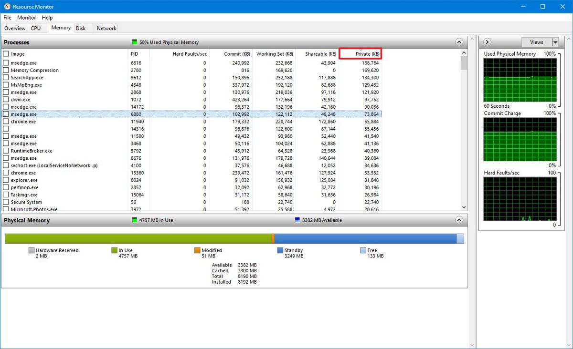
Task: Switch to the Overview tab
Action: click(x=15, y=28)
